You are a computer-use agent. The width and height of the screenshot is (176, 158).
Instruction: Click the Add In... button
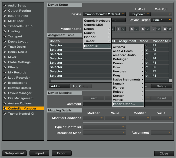[x=59, y=86]
